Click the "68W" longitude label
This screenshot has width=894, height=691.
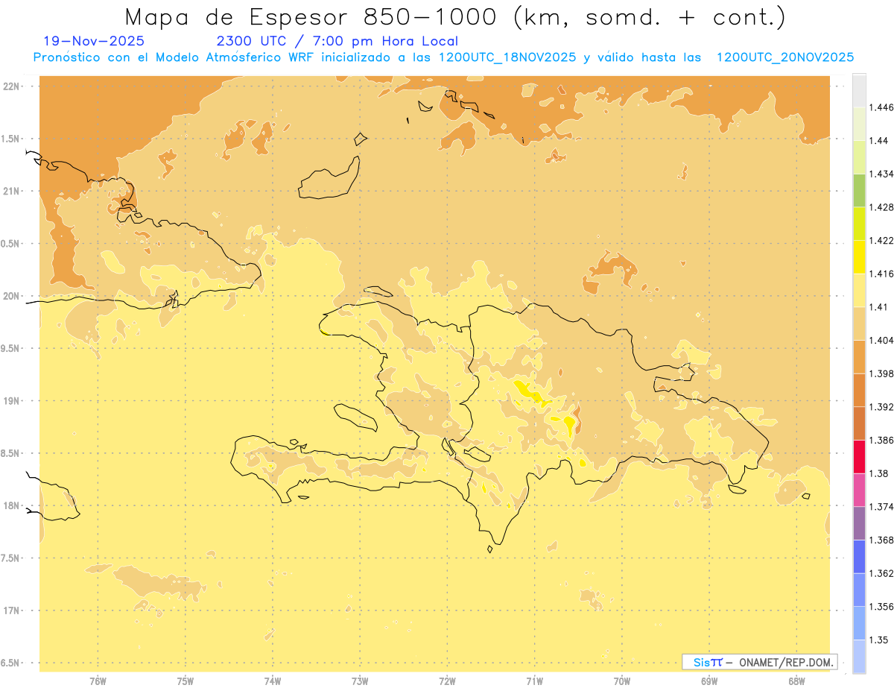coord(796,681)
